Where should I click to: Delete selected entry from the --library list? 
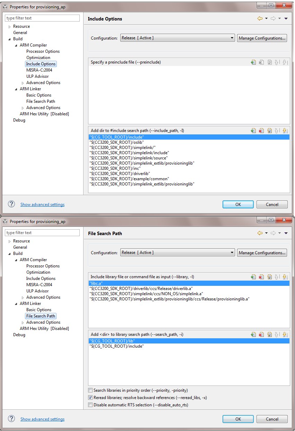(x=261, y=277)
